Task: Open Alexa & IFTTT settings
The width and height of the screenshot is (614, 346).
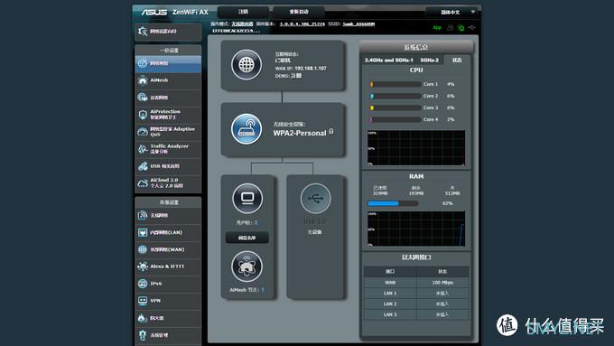Action: tap(168, 267)
